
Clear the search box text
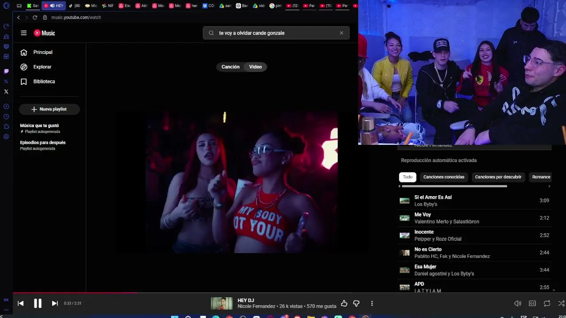[x=341, y=33]
